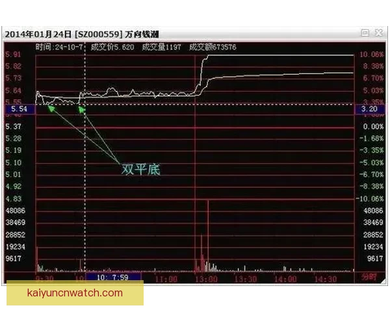Click the 时间:24-10-7 readout
The height and width of the screenshot is (312, 390).
tap(59, 47)
